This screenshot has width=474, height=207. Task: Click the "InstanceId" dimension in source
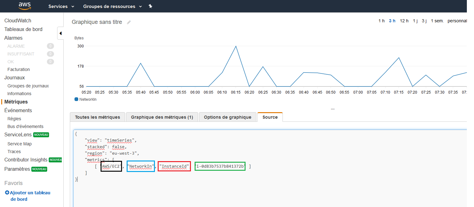174,166
